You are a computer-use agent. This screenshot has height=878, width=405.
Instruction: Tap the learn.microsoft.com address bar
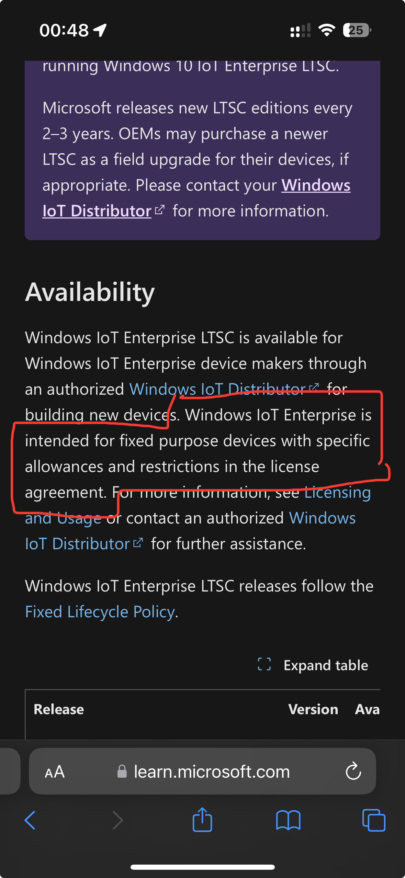(x=212, y=772)
